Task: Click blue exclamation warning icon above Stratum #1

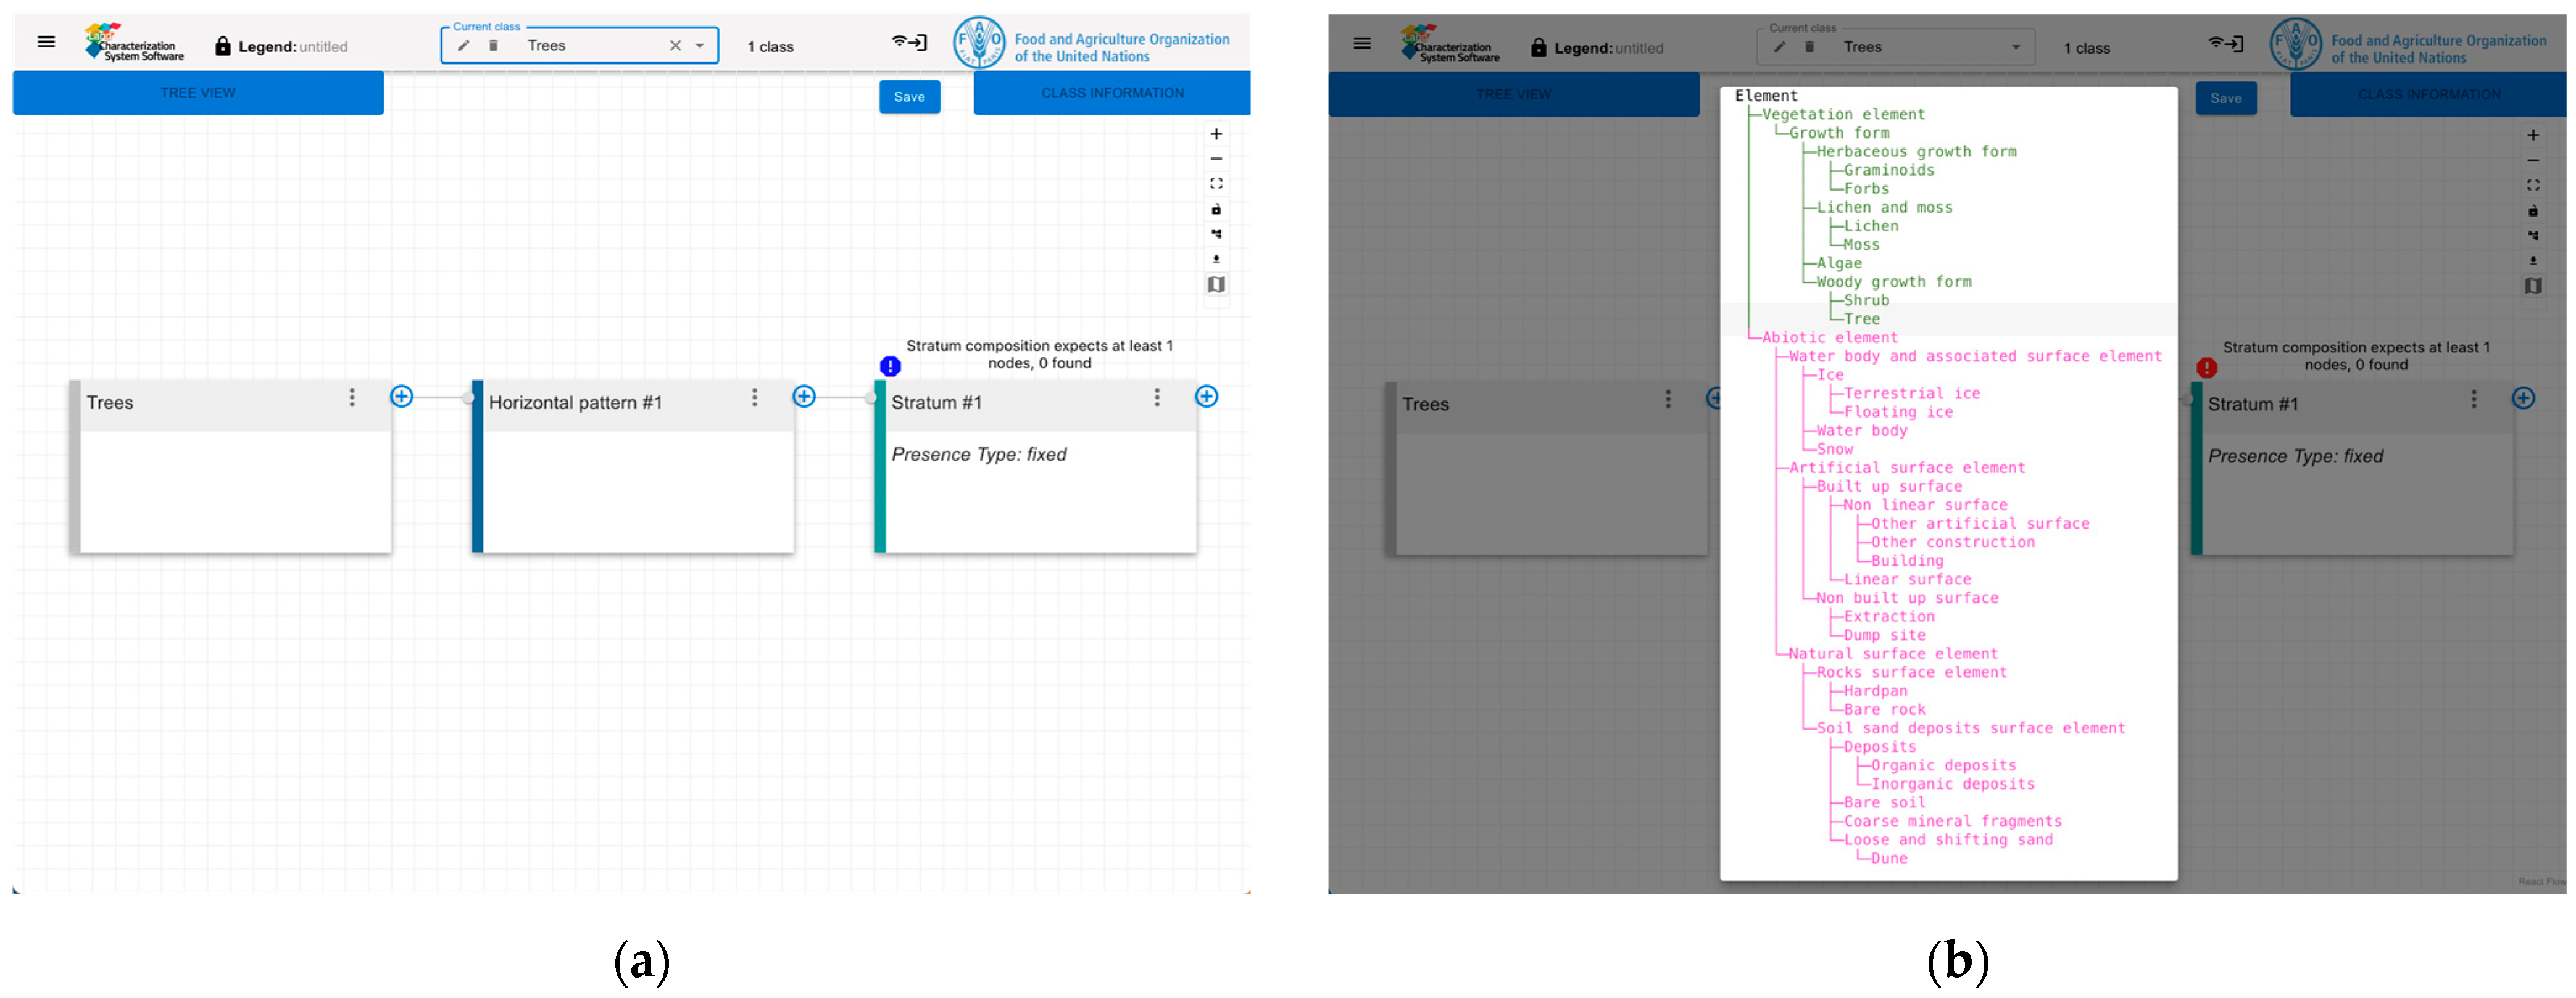Action: click(890, 366)
